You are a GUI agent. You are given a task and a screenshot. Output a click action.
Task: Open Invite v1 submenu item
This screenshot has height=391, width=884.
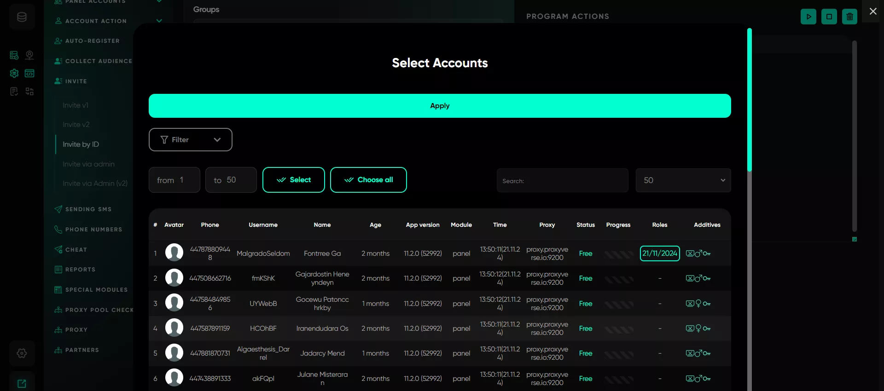point(76,105)
